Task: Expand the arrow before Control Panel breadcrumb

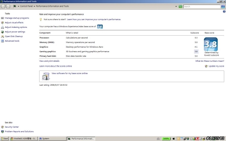Action: click(x=18, y=6)
